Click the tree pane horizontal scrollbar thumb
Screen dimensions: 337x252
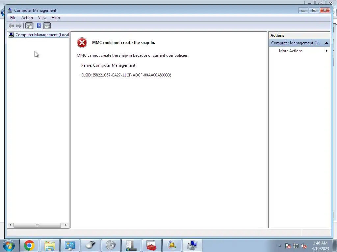(37, 225)
